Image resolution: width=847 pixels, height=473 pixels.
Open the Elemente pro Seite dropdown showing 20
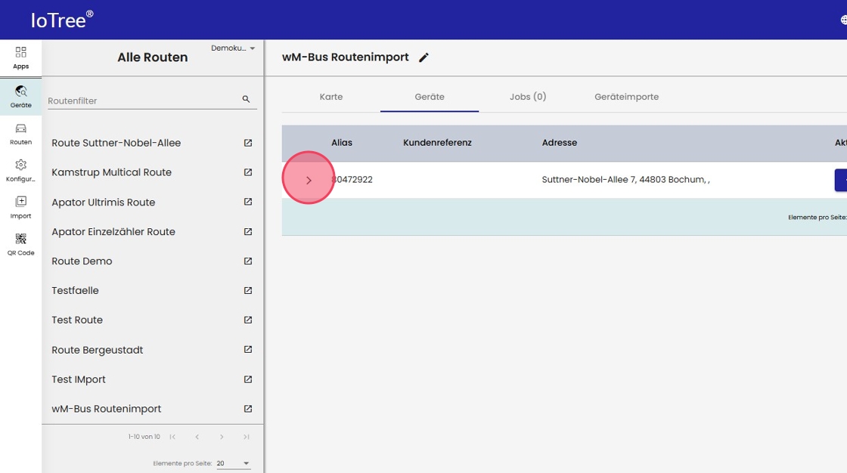tap(233, 463)
